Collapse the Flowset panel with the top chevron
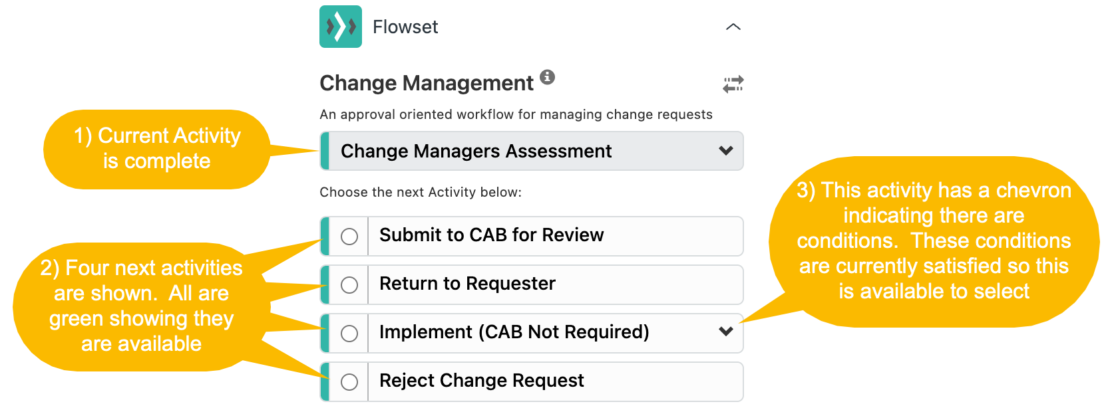 click(733, 27)
